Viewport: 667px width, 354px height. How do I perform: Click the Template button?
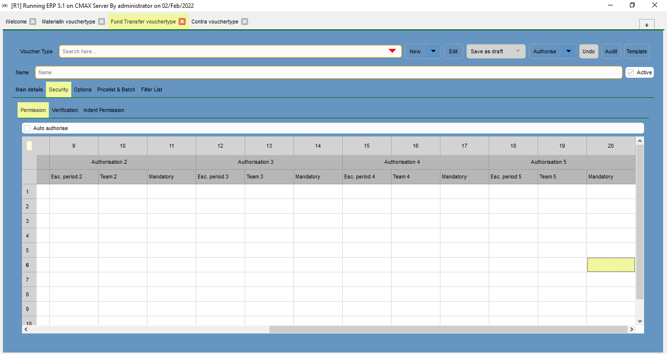(637, 51)
